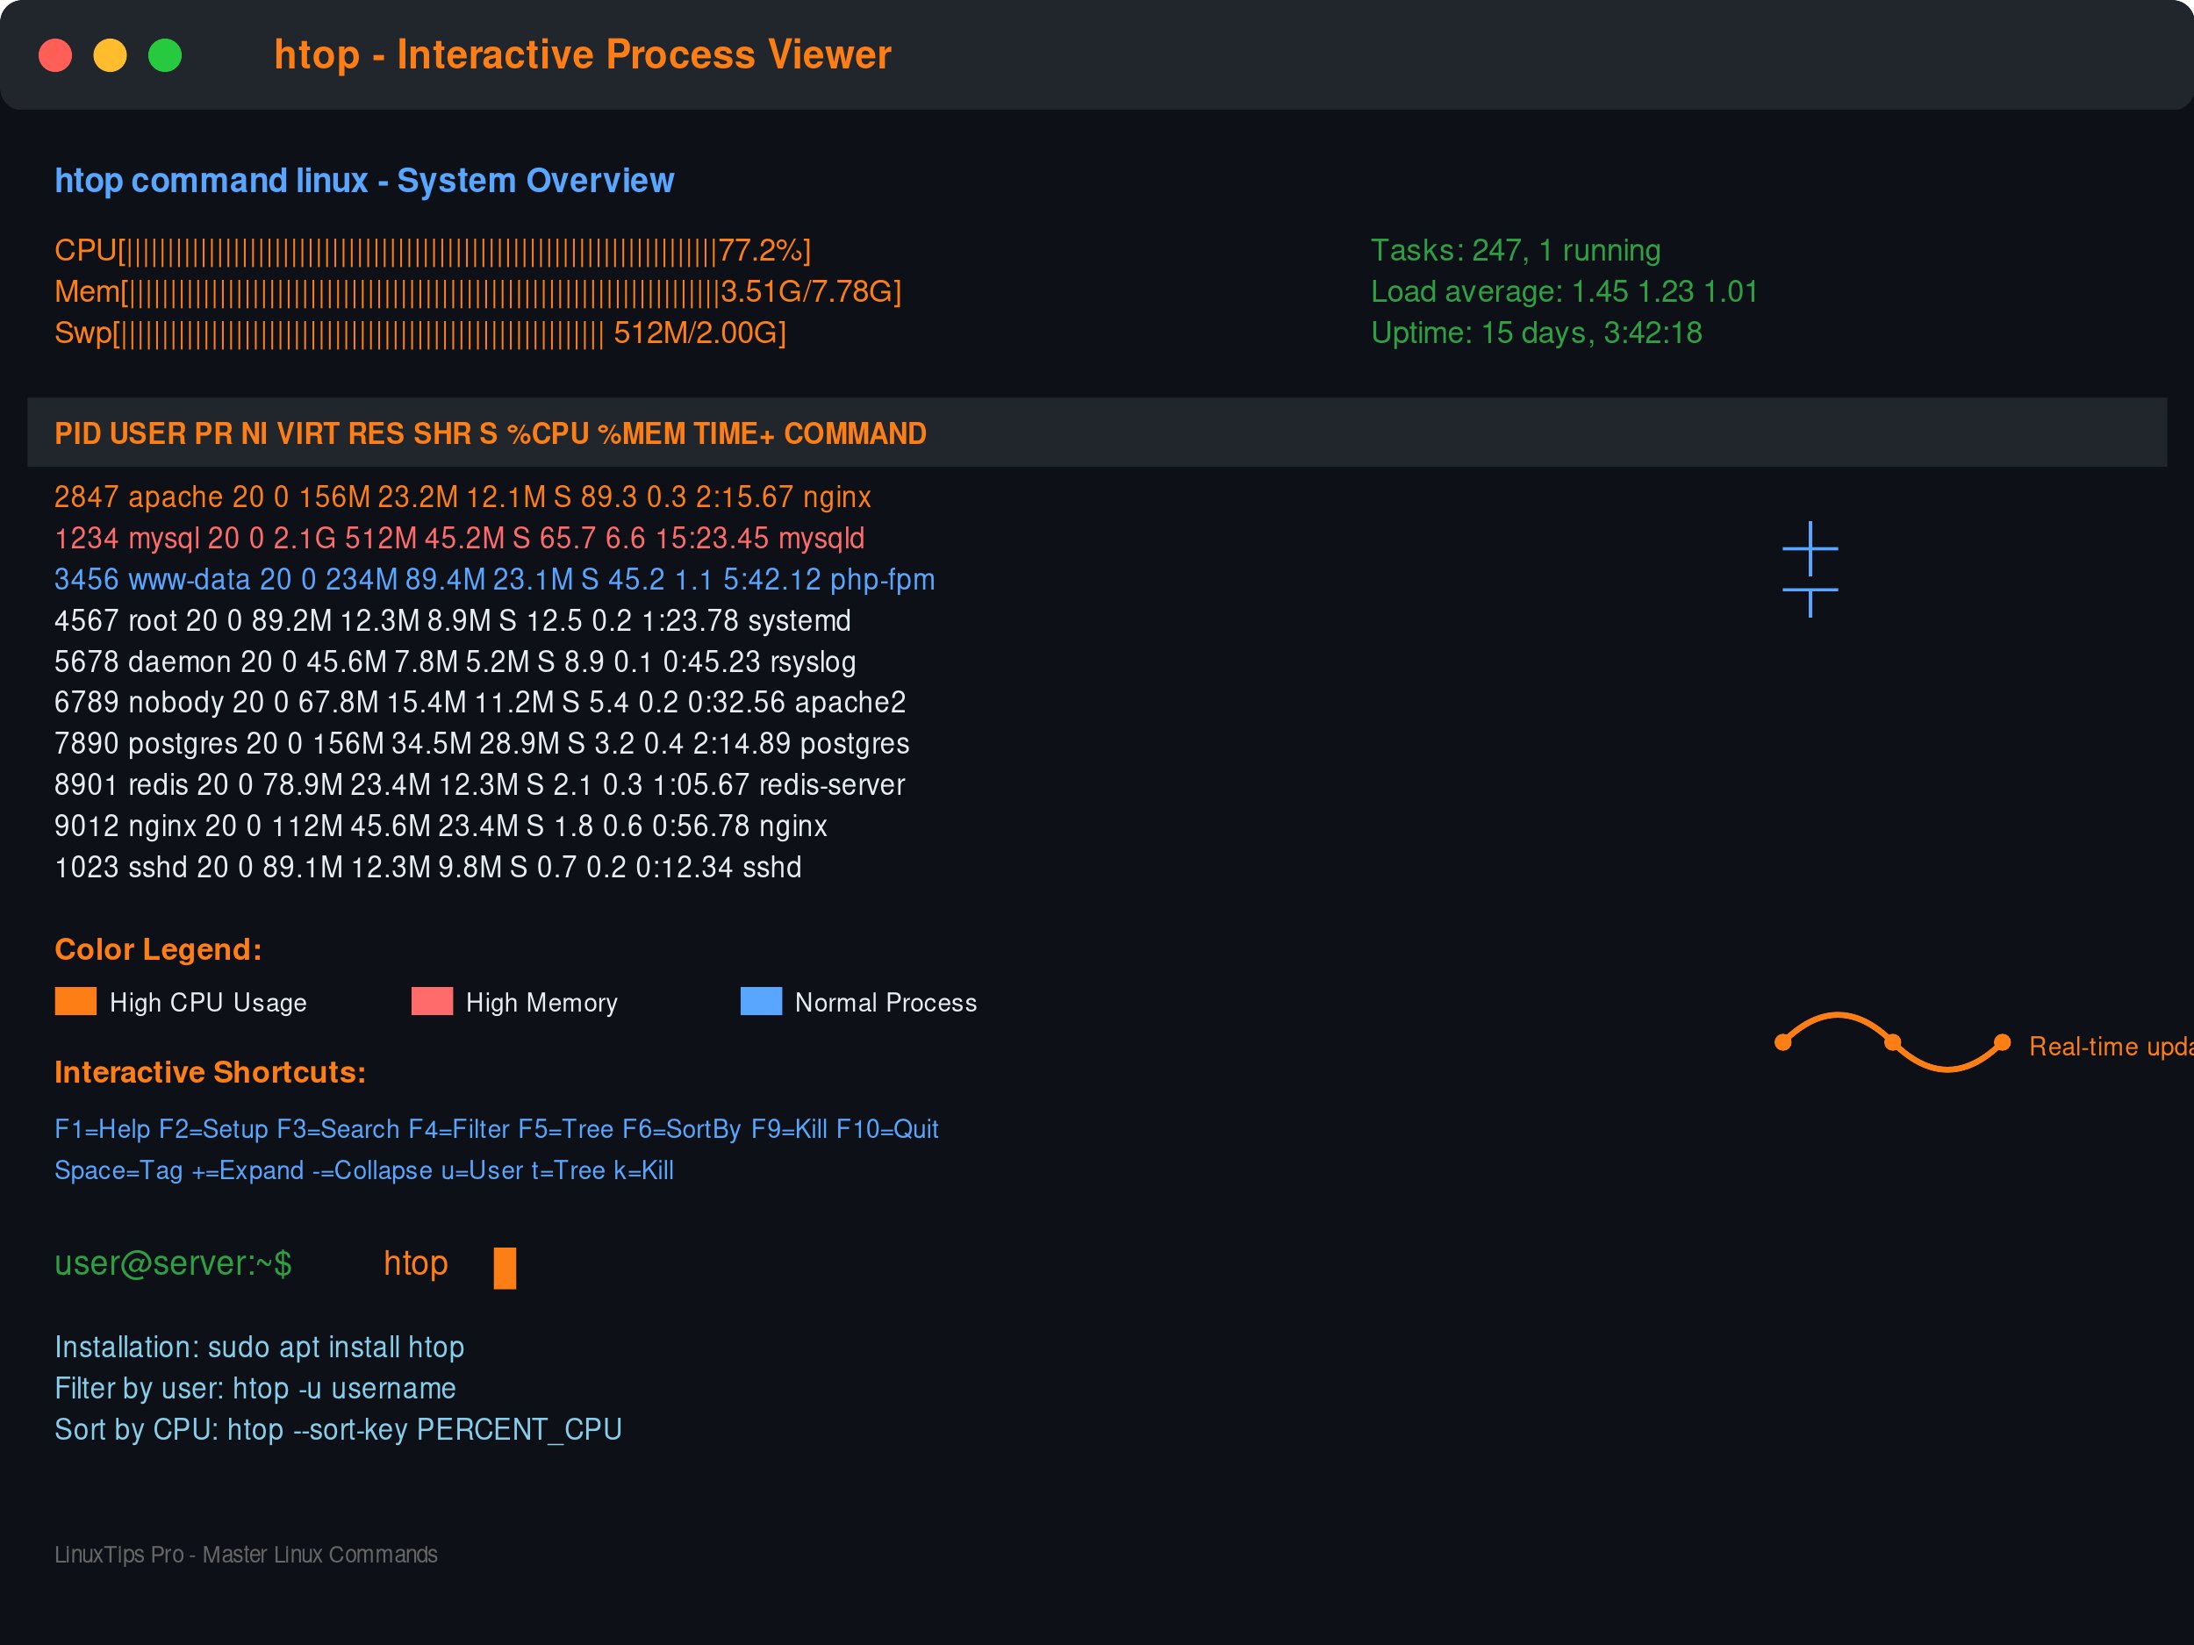Image resolution: width=2194 pixels, height=1645 pixels.
Task: Click the CPU usage meter bar
Action: 427,251
